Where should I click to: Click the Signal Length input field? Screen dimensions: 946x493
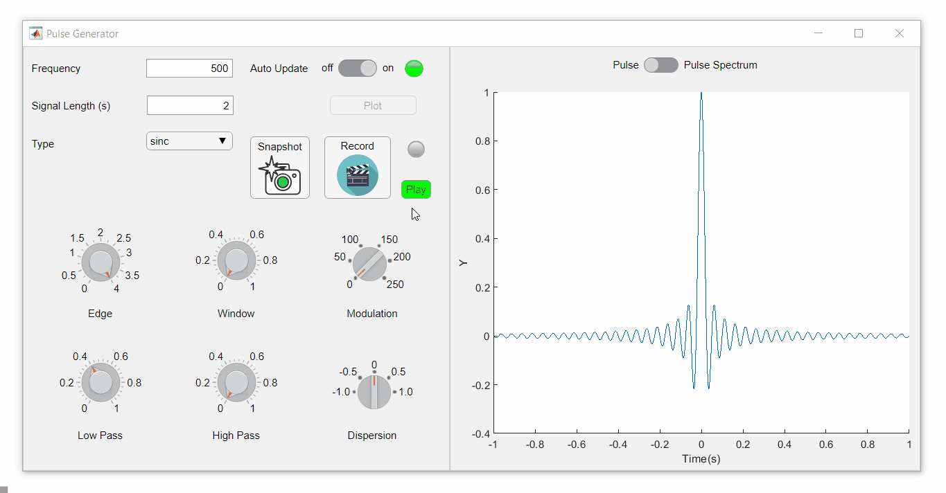pos(190,105)
